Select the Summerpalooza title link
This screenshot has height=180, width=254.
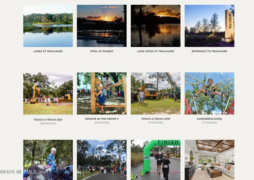(209, 119)
